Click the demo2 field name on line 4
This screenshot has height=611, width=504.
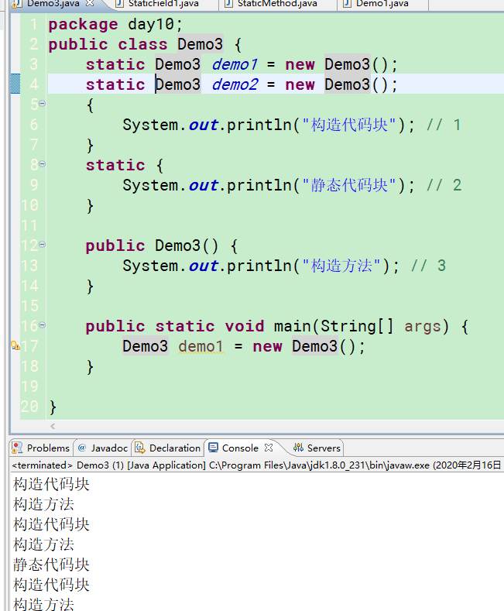point(235,84)
